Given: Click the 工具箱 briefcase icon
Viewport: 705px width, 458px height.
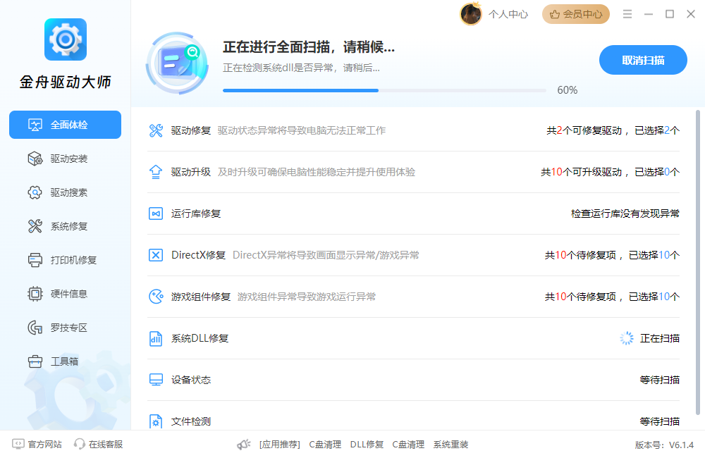Looking at the screenshot, I should (35, 361).
